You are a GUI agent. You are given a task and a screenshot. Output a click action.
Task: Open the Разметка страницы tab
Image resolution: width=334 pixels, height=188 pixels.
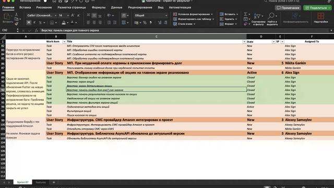[x=71, y=7]
